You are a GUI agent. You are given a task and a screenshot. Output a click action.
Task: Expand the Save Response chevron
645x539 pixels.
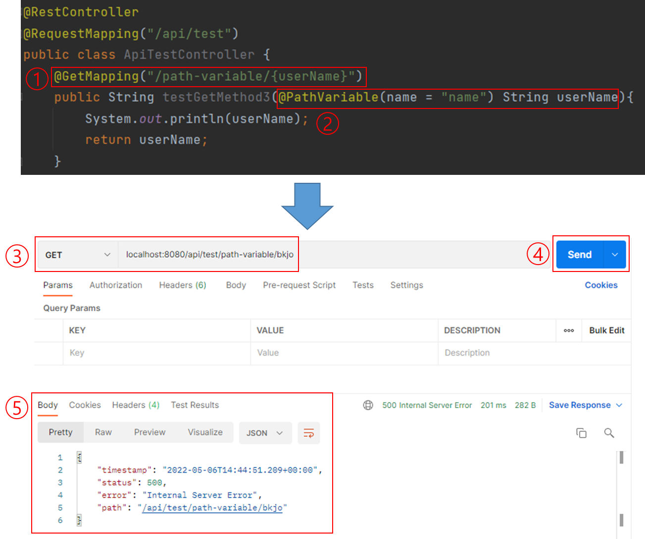(x=619, y=405)
